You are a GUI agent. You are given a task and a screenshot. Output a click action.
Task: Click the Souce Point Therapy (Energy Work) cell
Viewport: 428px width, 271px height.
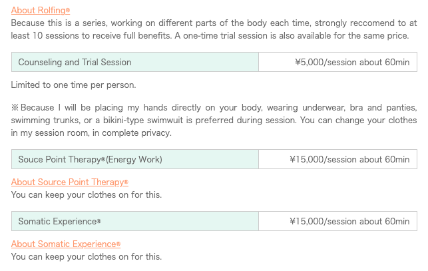(x=135, y=159)
